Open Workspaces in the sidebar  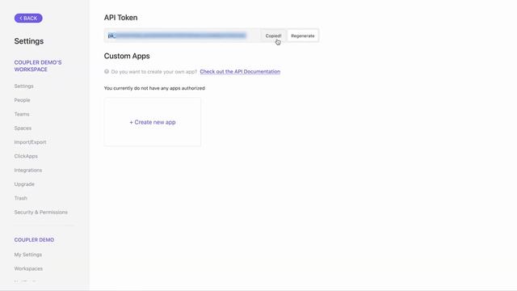click(x=28, y=268)
